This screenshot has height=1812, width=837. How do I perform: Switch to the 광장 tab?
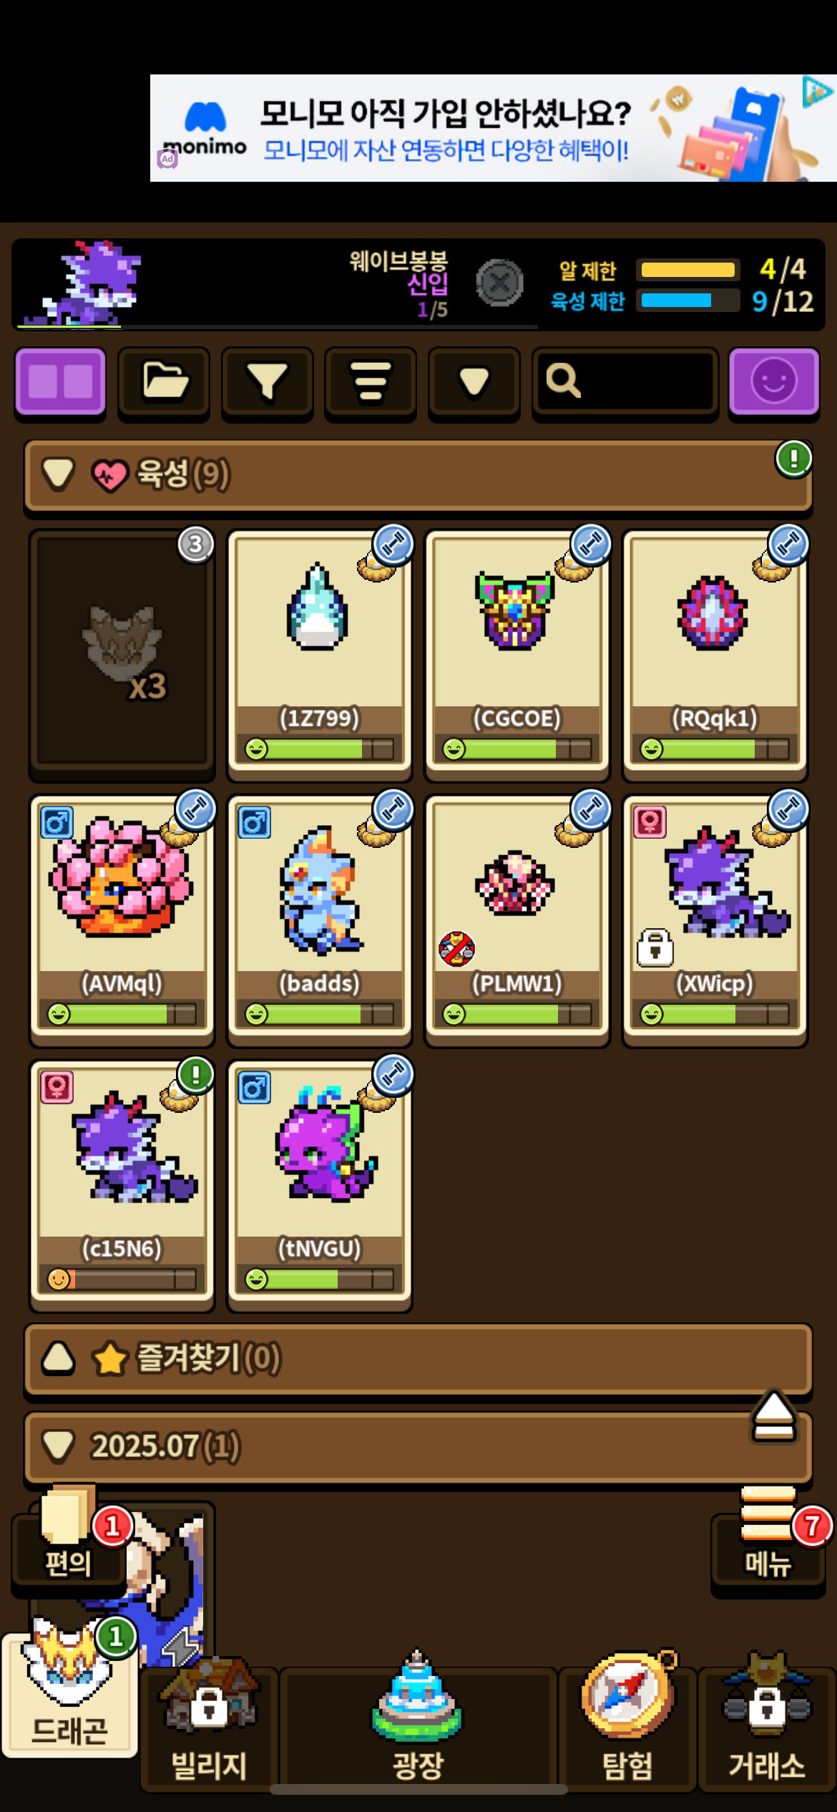pos(418,1726)
